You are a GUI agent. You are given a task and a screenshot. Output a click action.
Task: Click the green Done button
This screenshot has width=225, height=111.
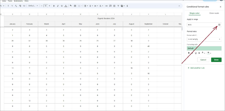click(216, 60)
